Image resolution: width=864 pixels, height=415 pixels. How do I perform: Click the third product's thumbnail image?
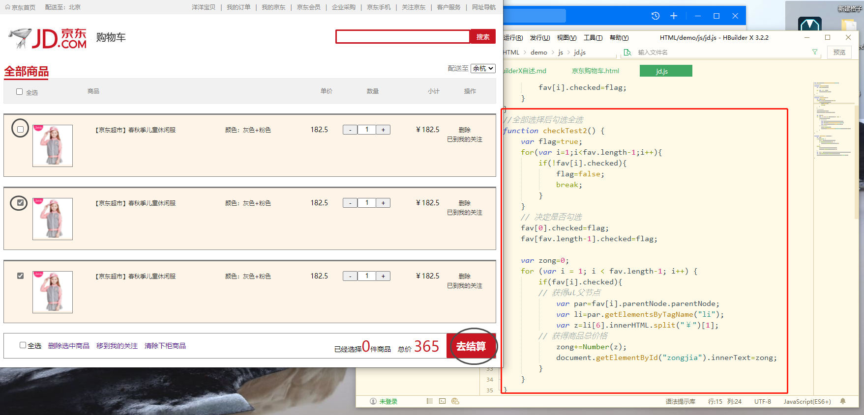coord(53,292)
